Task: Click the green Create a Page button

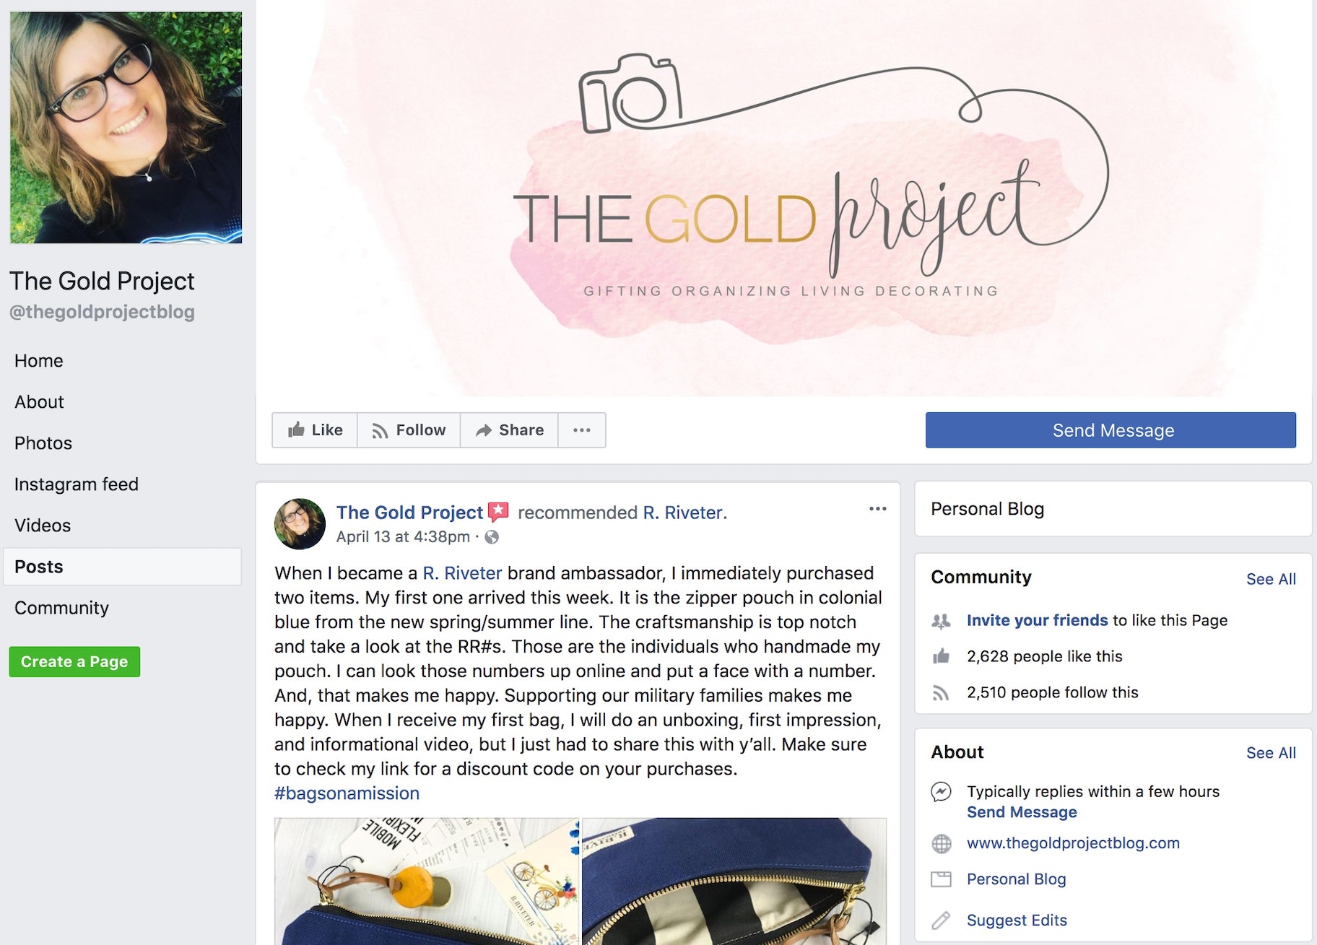Action: click(x=74, y=662)
